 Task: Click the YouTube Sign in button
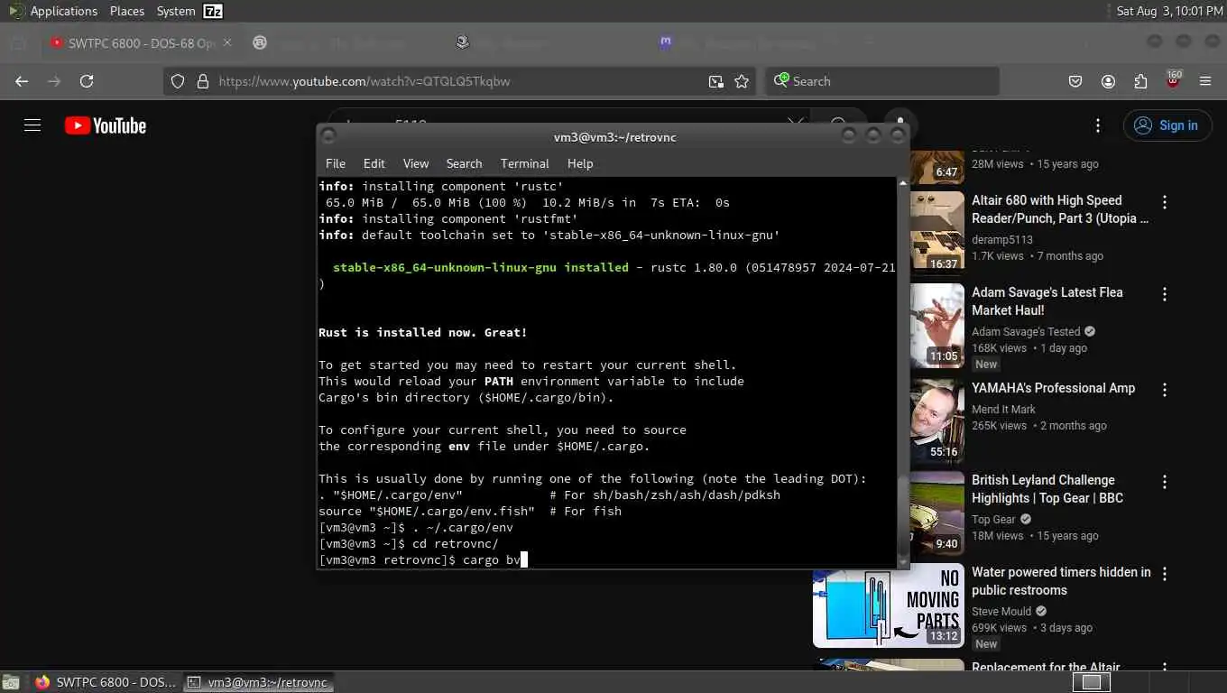click(1167, 125)
